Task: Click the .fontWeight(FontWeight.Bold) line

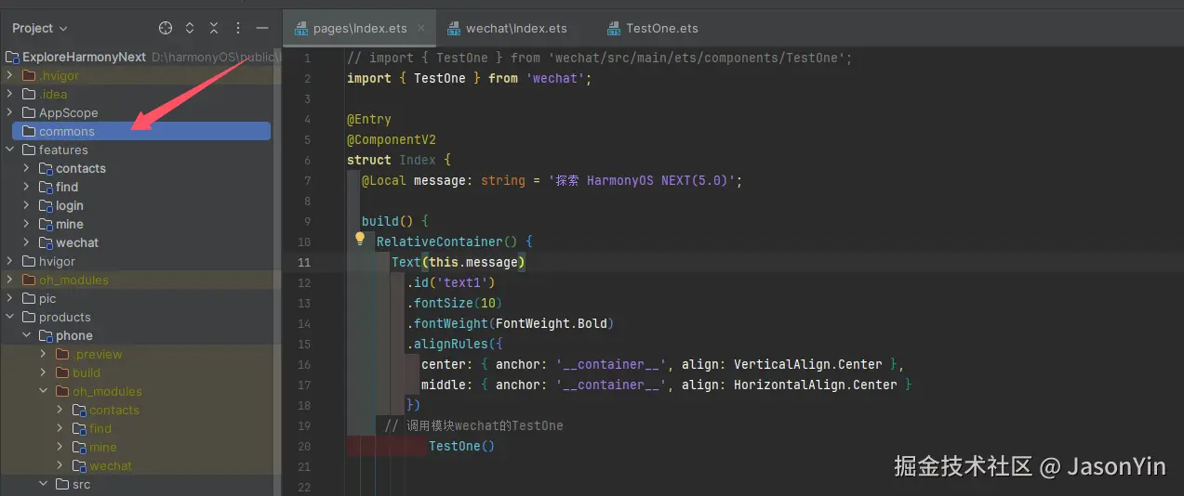Action: [511, 323]
